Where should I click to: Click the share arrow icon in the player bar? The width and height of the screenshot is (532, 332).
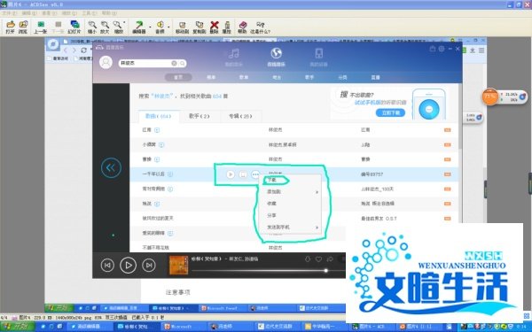(330, 259)
